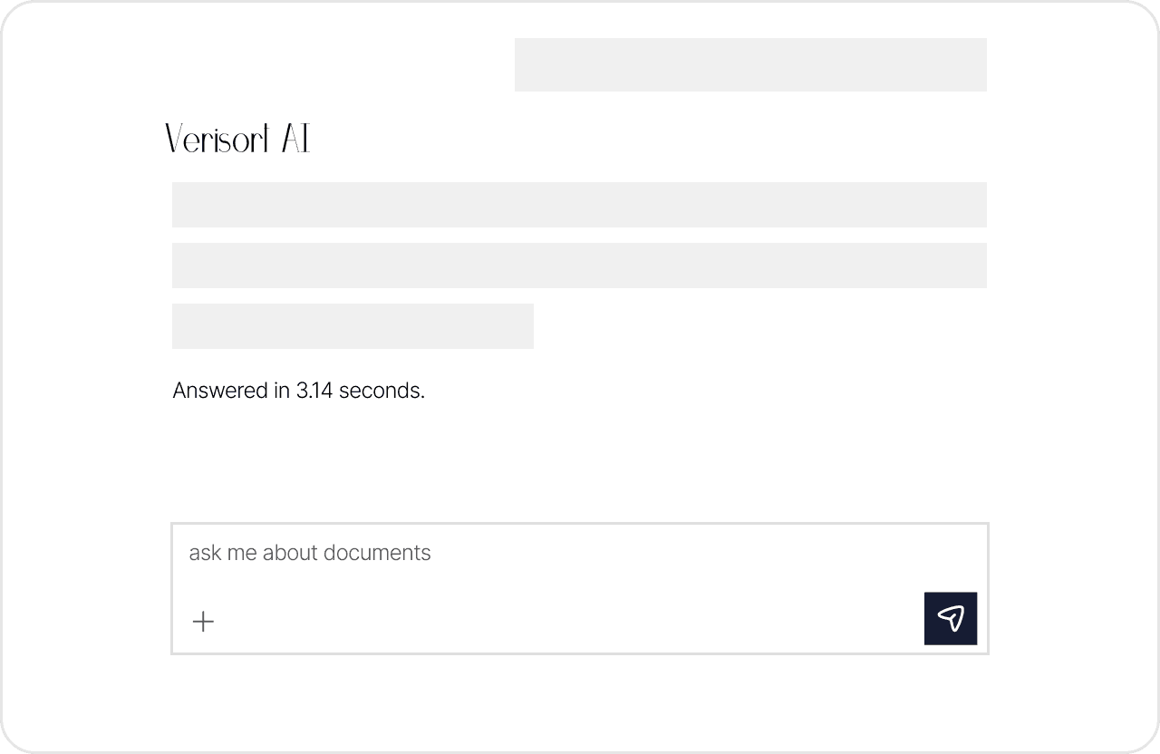Submit the query with the navy send button

tap(951, 618)
